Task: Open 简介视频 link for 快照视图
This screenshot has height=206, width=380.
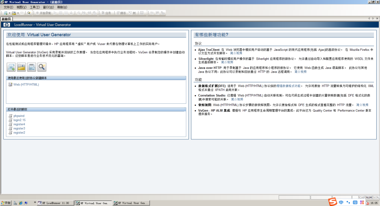Action: click(x=362, y=105)
